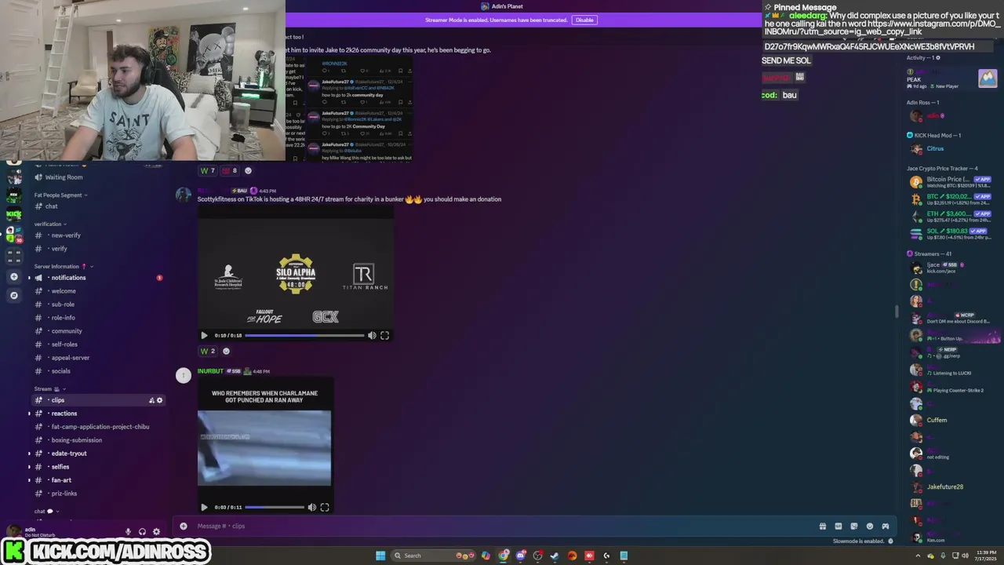Viewport: 1004px width, 565px height.
Task: Open the apps controller icon in message bar
Action: [x=885, y=526]
